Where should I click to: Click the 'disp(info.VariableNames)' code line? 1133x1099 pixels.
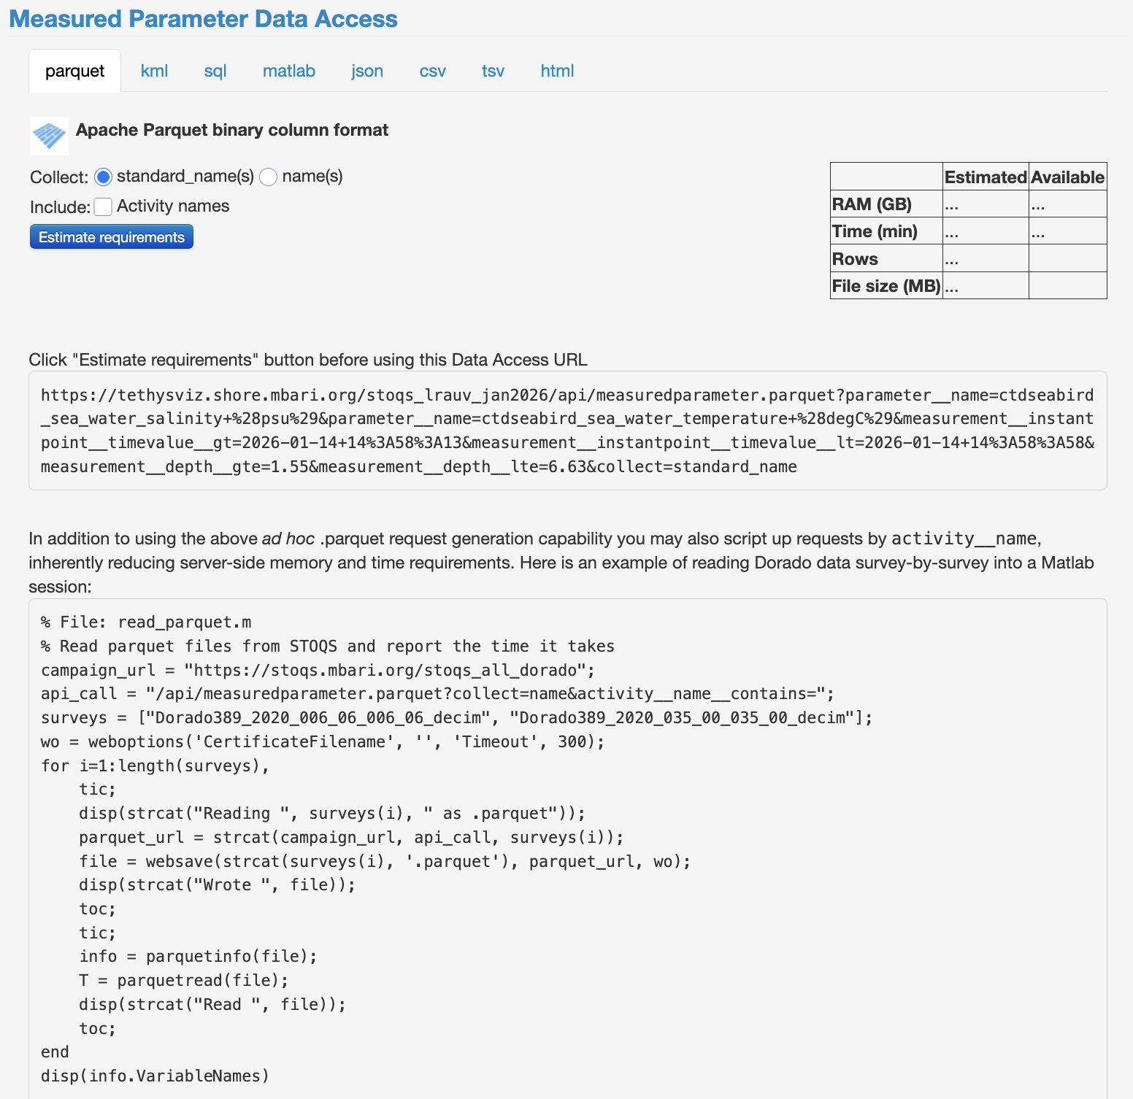[155, 1076]
